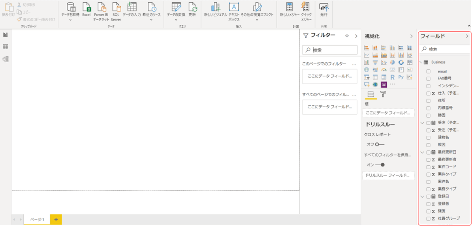Add a new page with plus button
This screenshot has height=228, width=474.
click(56, 219)
